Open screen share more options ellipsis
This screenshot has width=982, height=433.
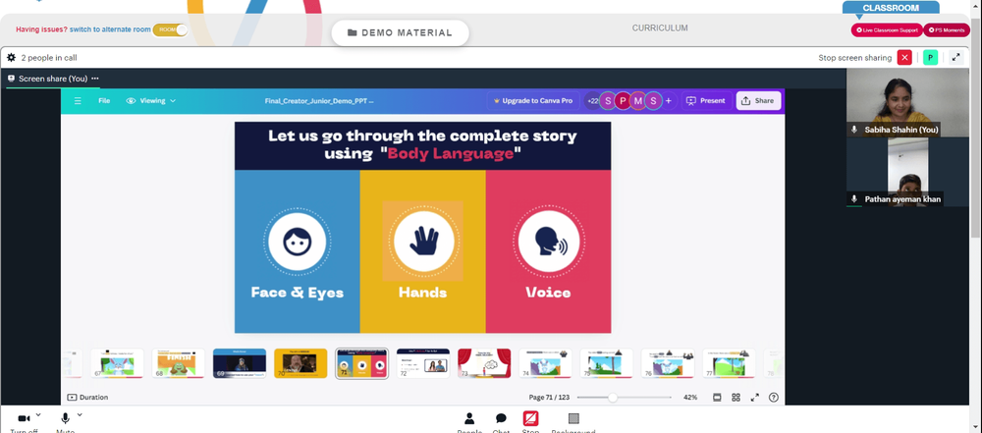95,79
